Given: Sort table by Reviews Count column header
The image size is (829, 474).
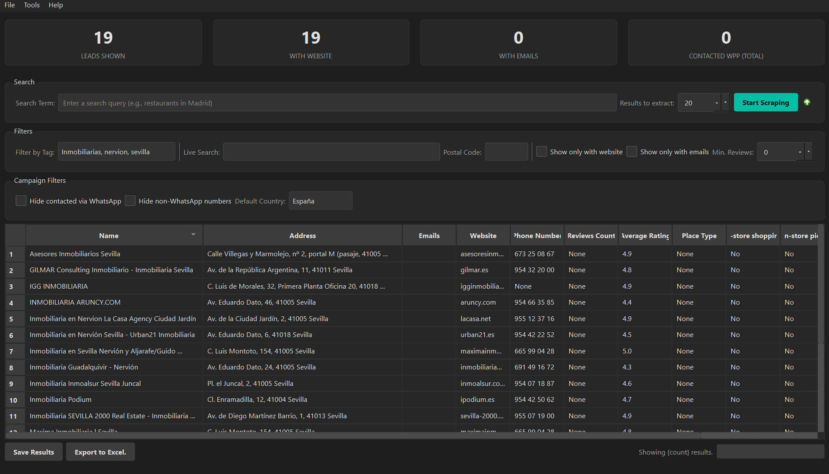Looking at the screenshot, I should 591,235.
